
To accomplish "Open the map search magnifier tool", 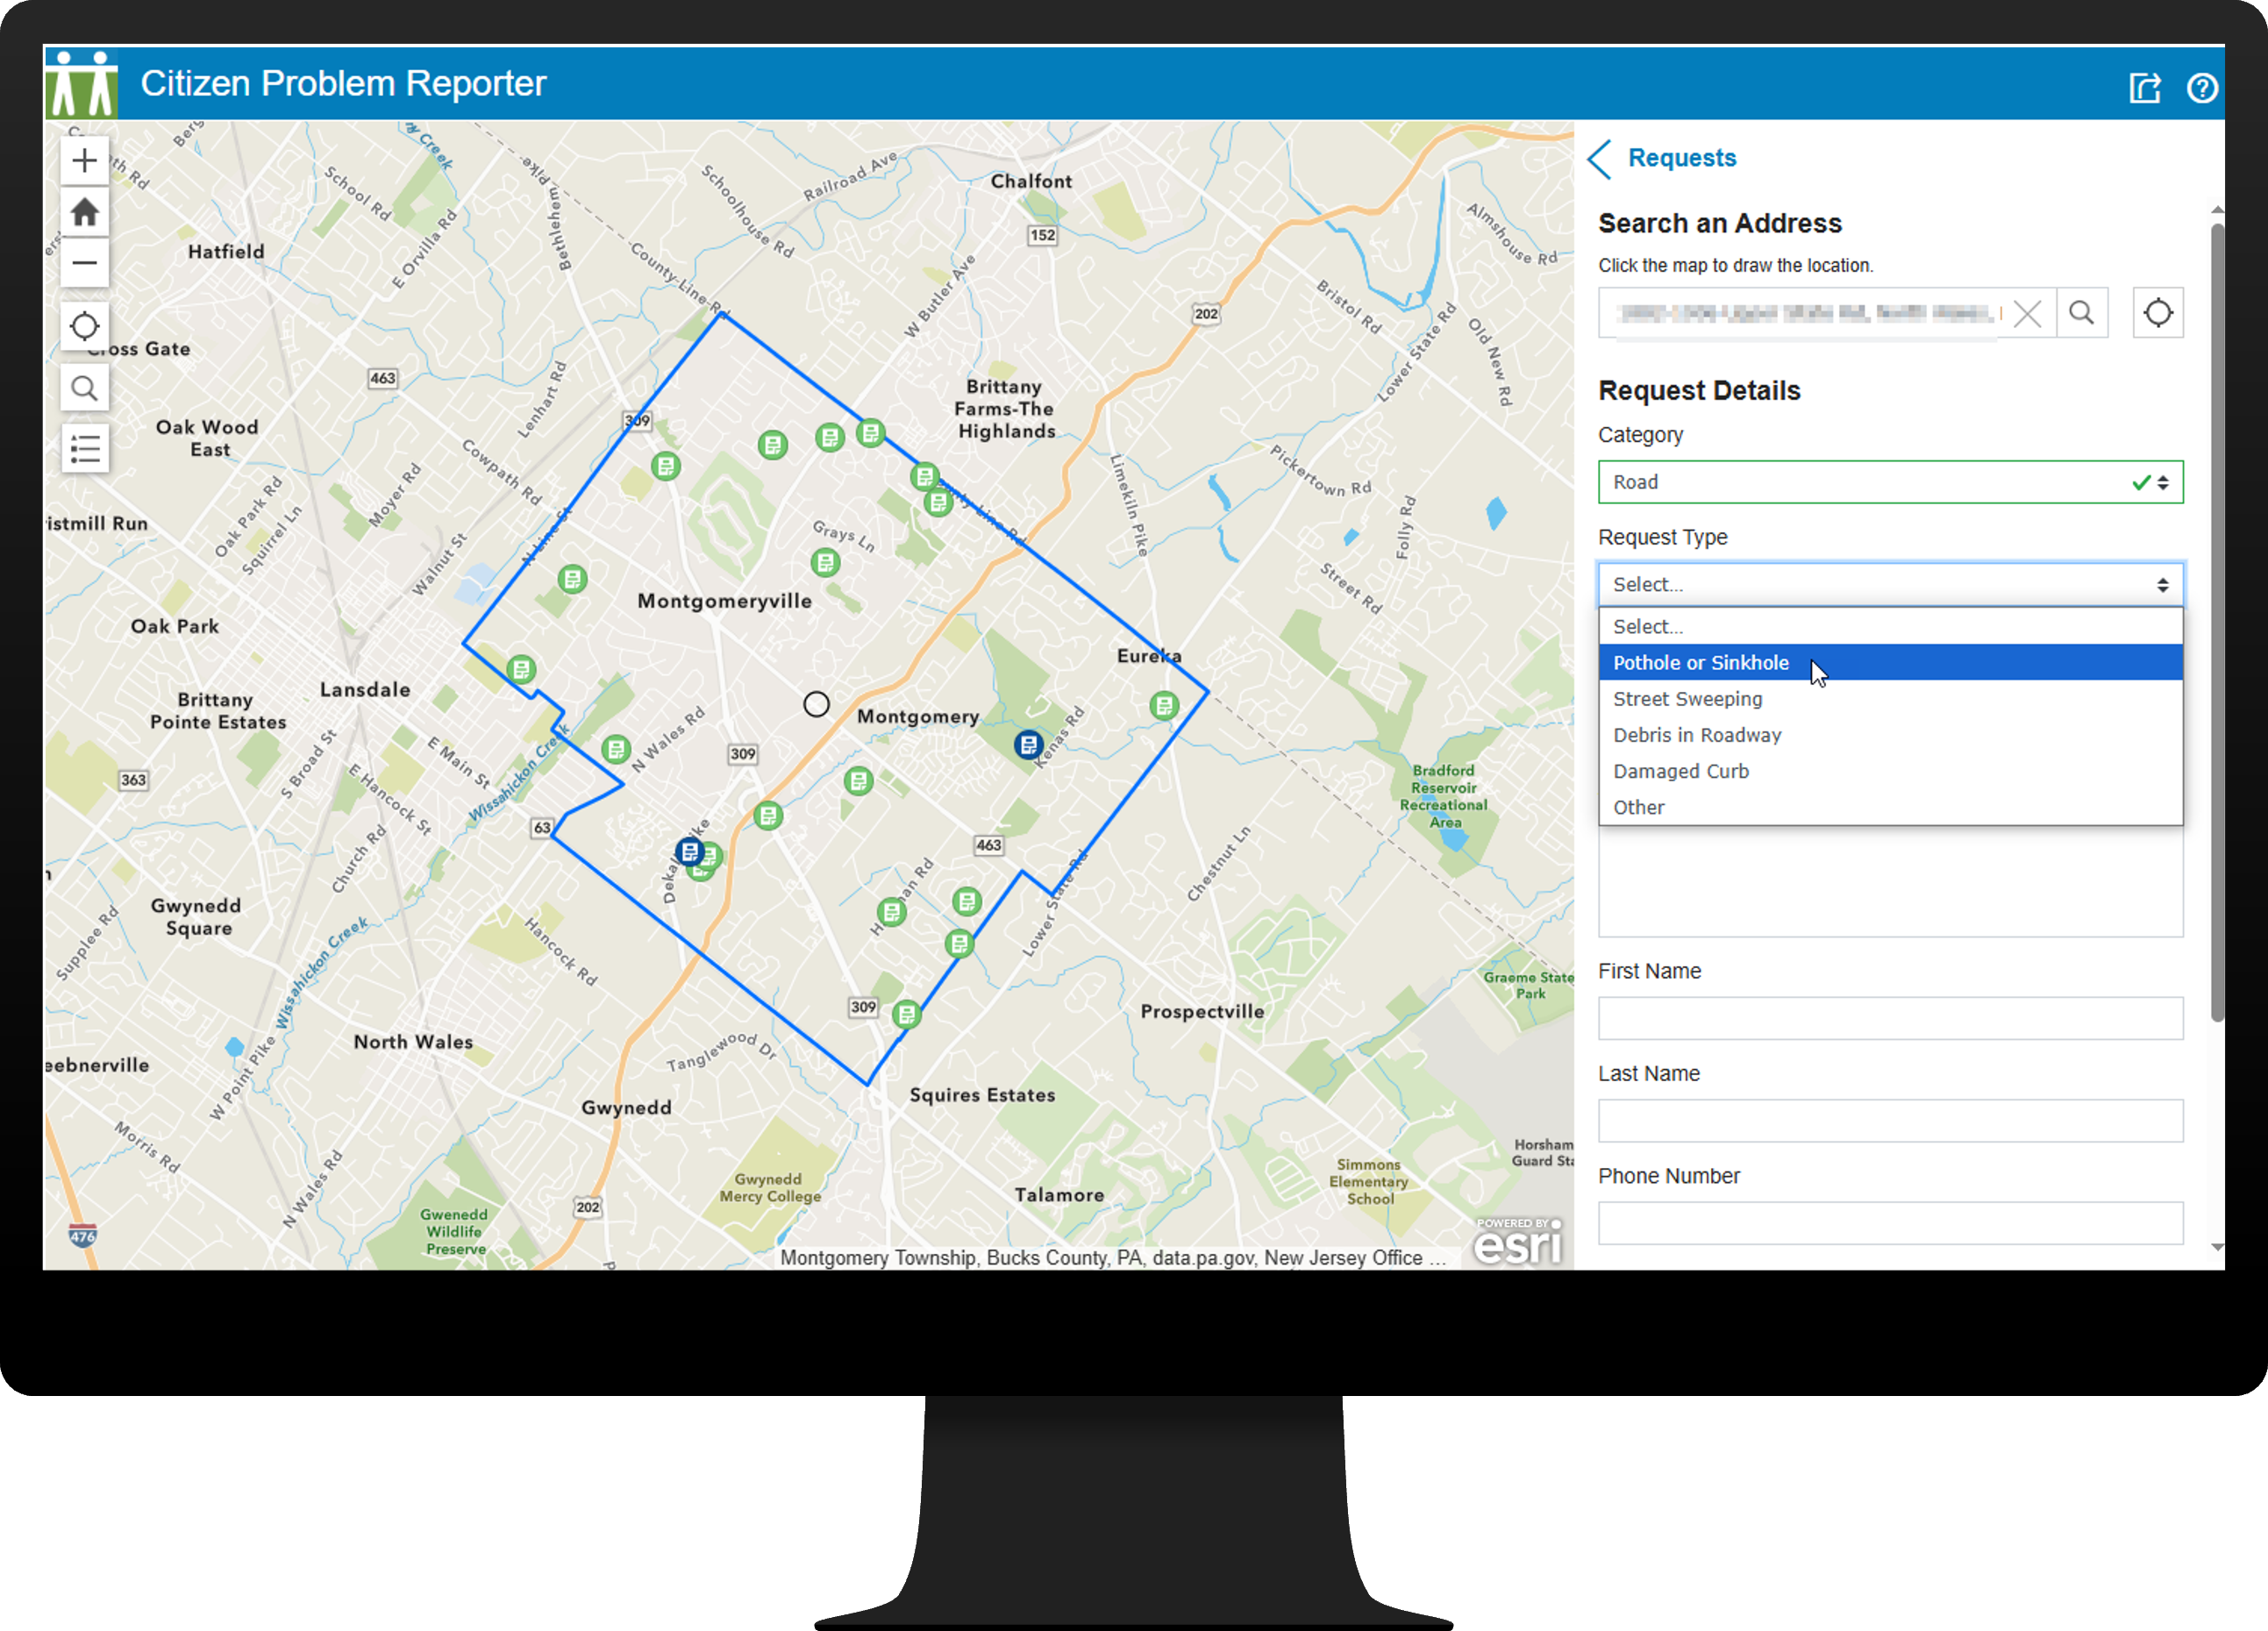I will click(84, 387).
